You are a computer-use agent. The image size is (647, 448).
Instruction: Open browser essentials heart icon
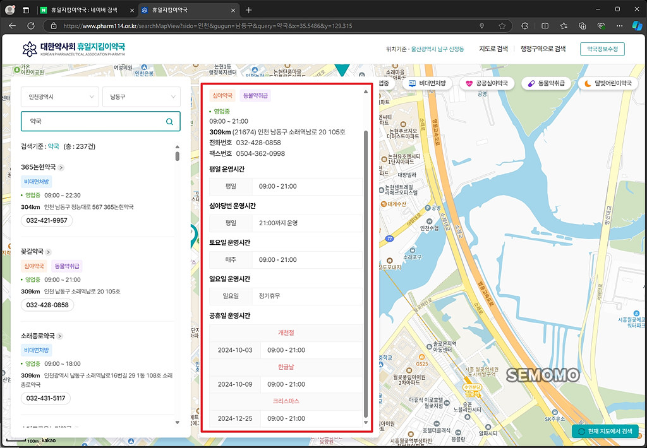click(x=601, y=25)
